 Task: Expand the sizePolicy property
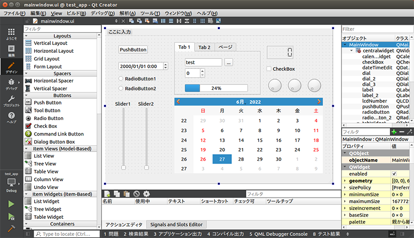coord(345,188)
